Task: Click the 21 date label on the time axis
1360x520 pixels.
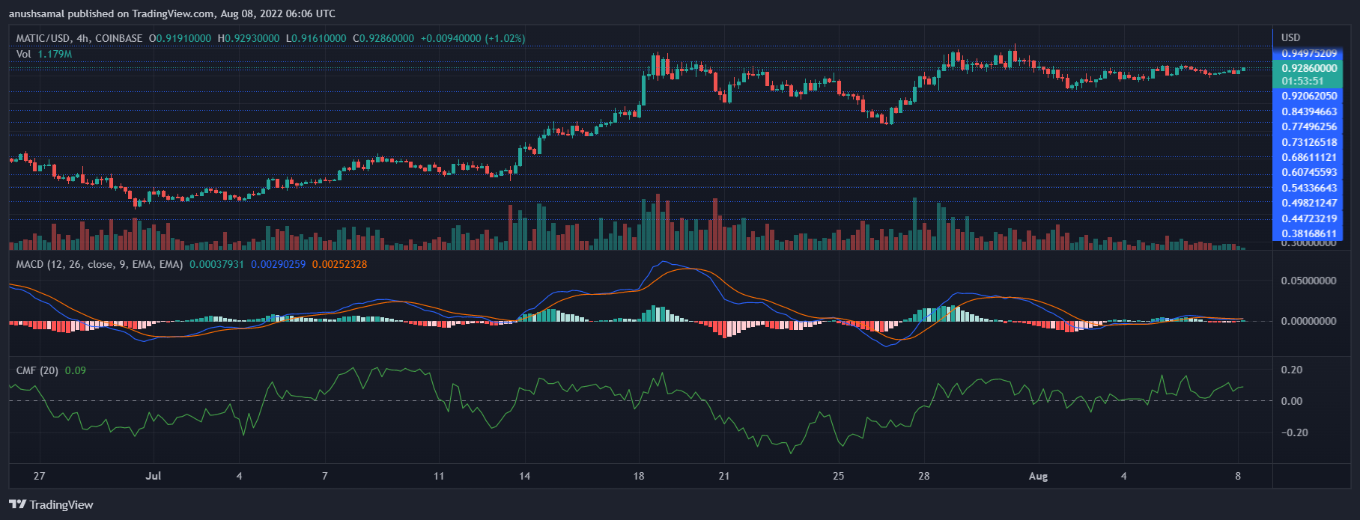Action: [724, 476]
